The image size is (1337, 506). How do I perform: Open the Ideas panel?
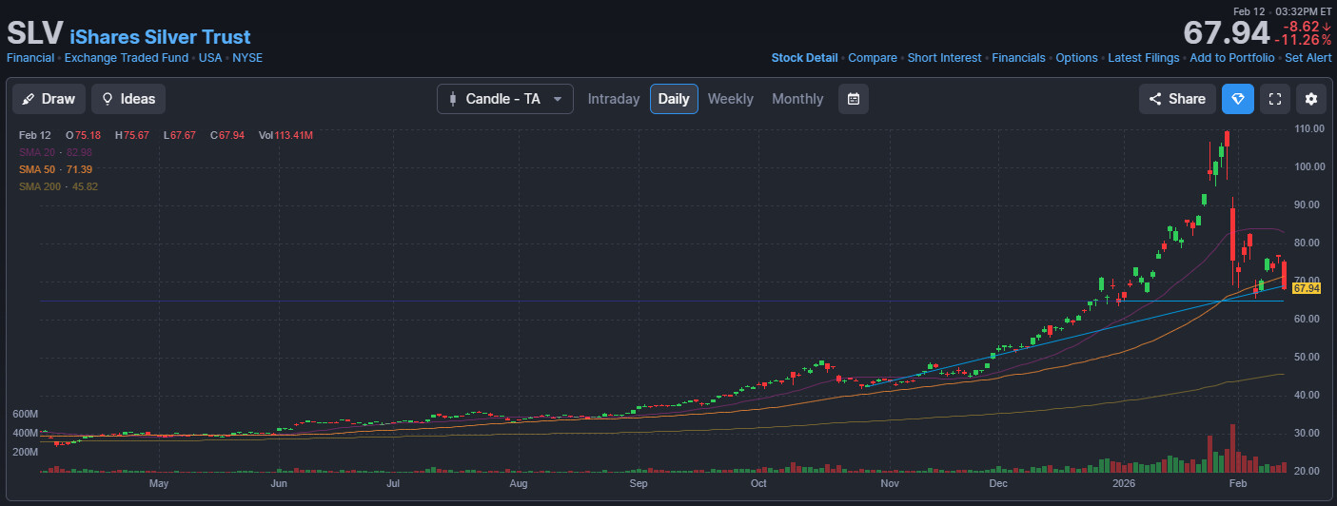click(x=128, y=99)
